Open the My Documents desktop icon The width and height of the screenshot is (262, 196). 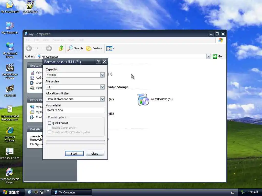tap(10, 7)
